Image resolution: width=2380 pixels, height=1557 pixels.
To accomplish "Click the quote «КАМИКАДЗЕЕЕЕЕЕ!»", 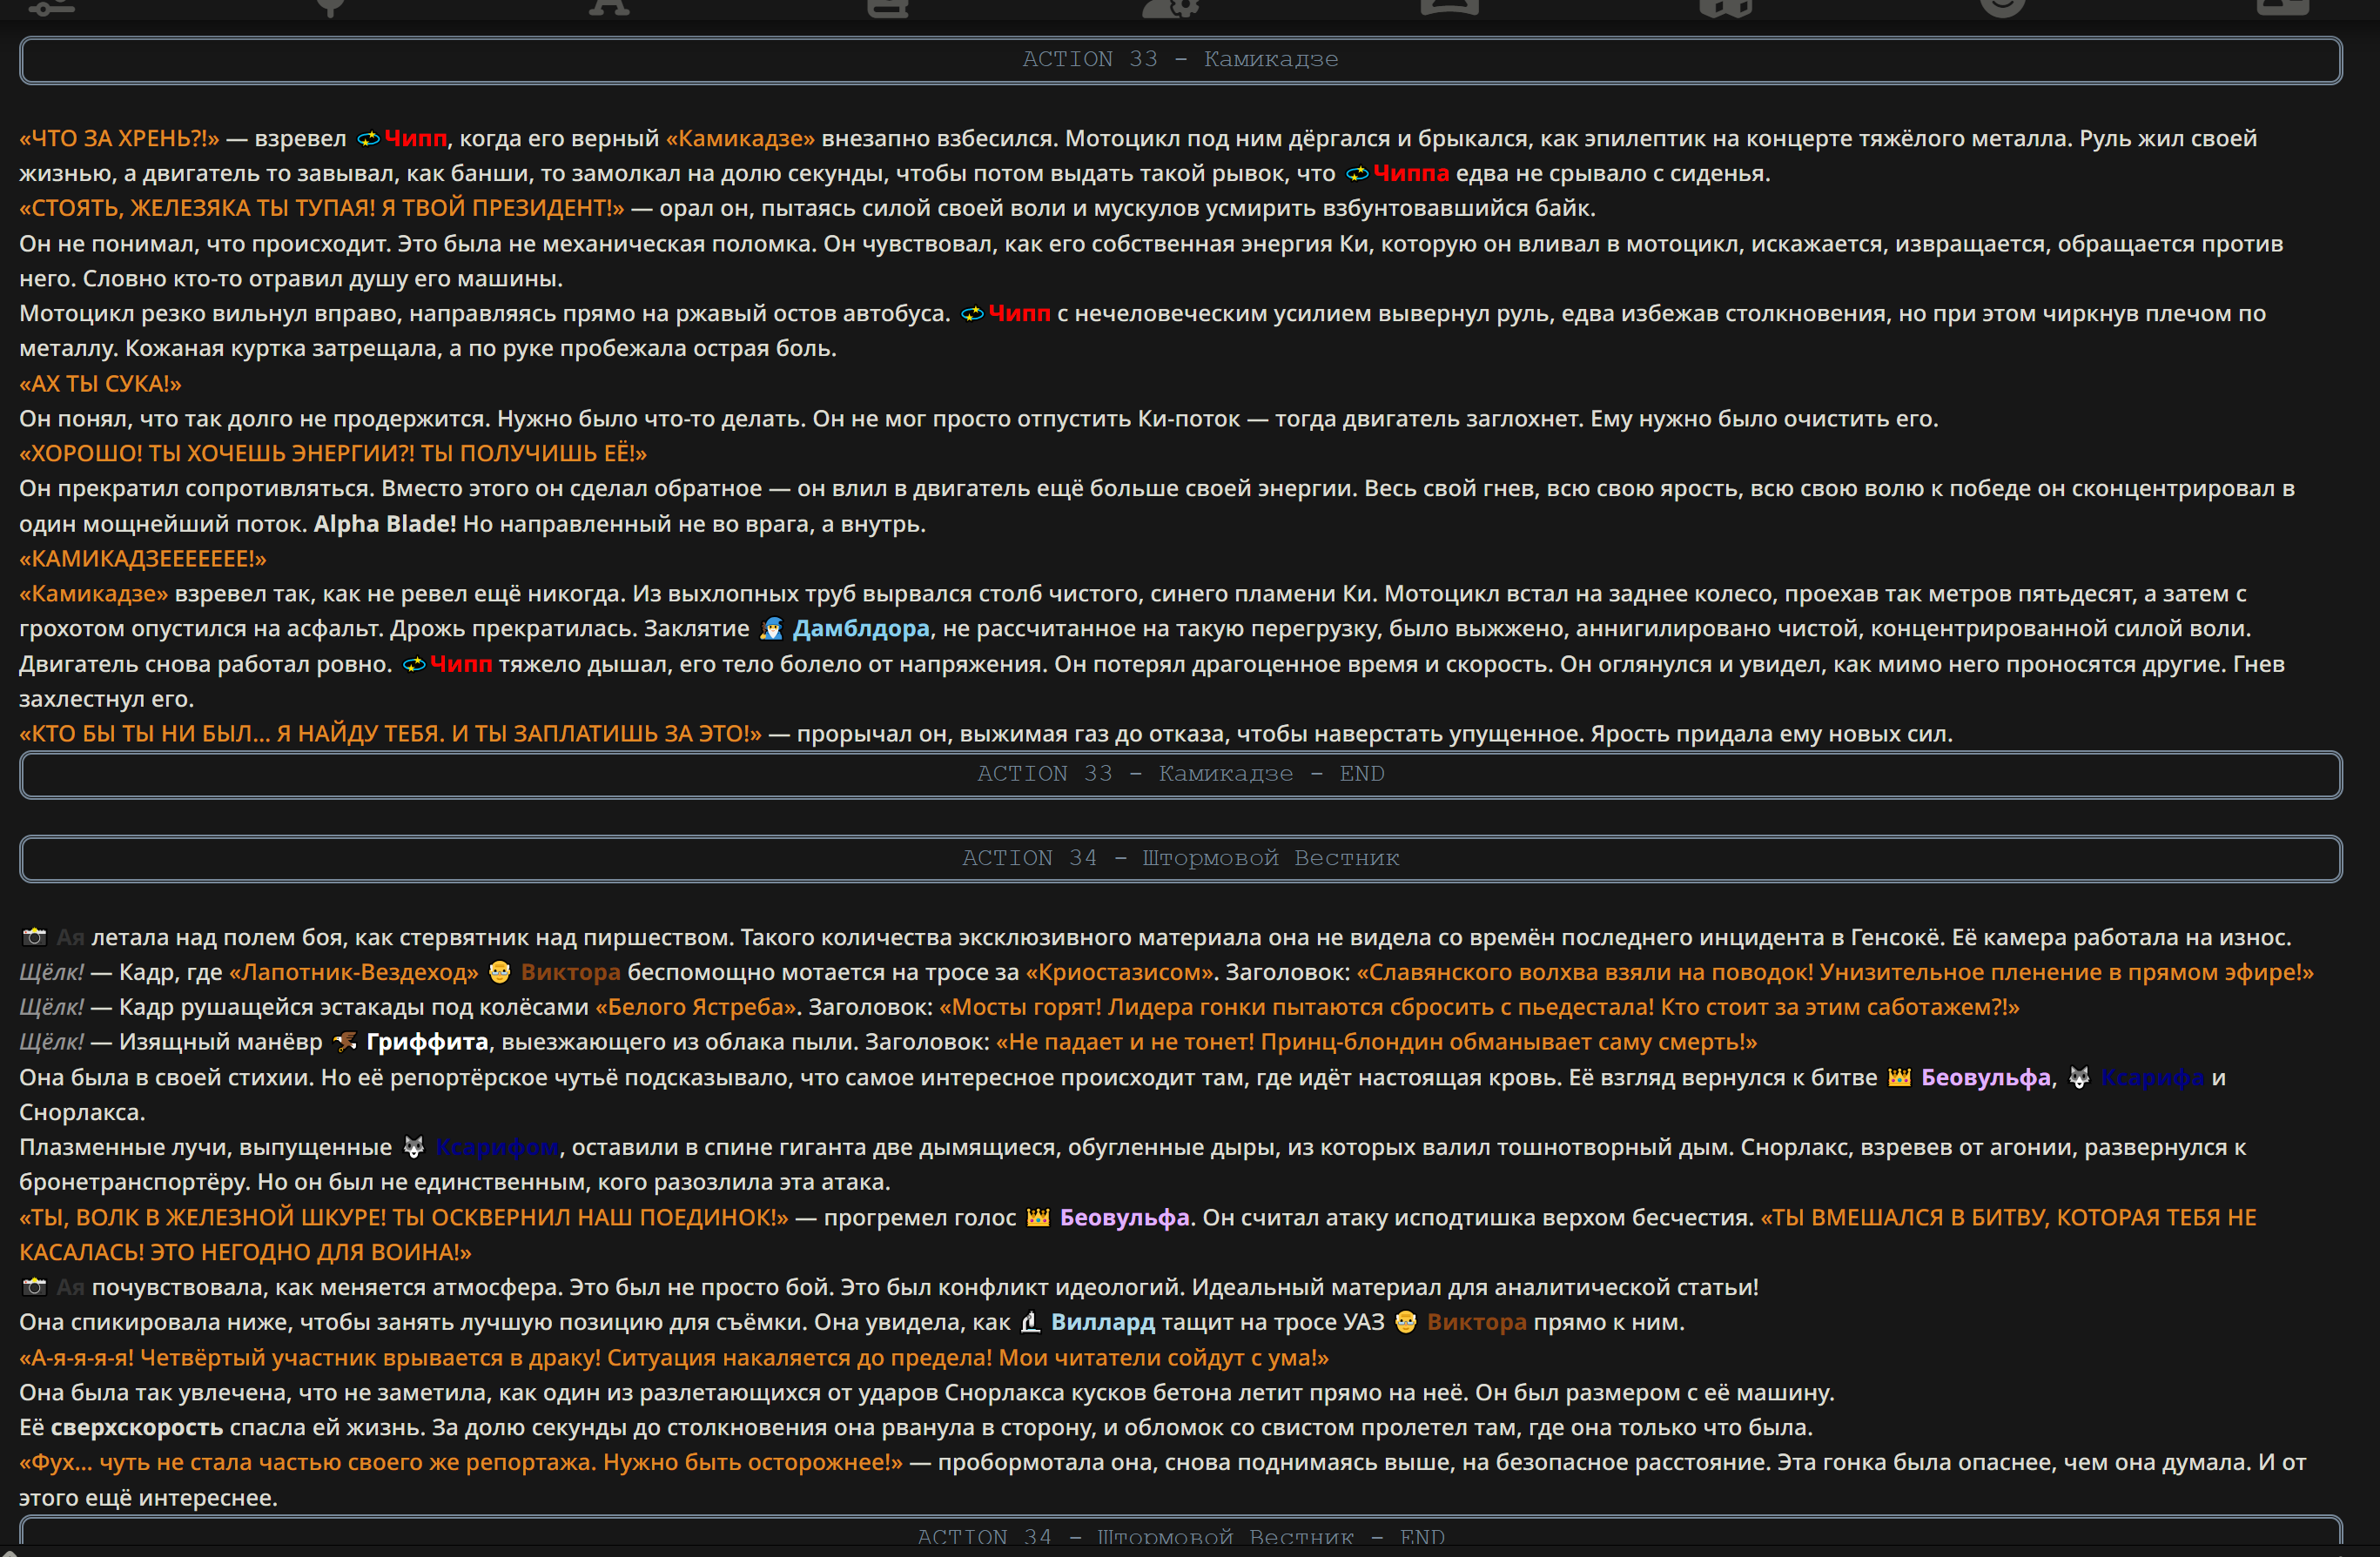I will click(x=143, y=559).
